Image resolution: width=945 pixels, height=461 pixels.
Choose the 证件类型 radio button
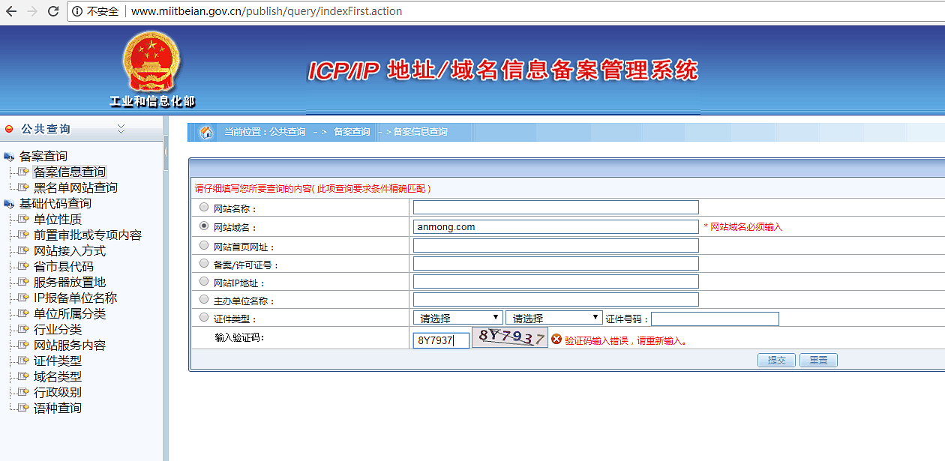pyautogui.click(x=203, y=317)
